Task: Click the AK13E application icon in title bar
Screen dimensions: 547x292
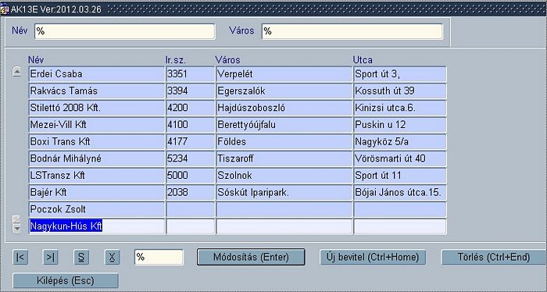Action: 5,9
